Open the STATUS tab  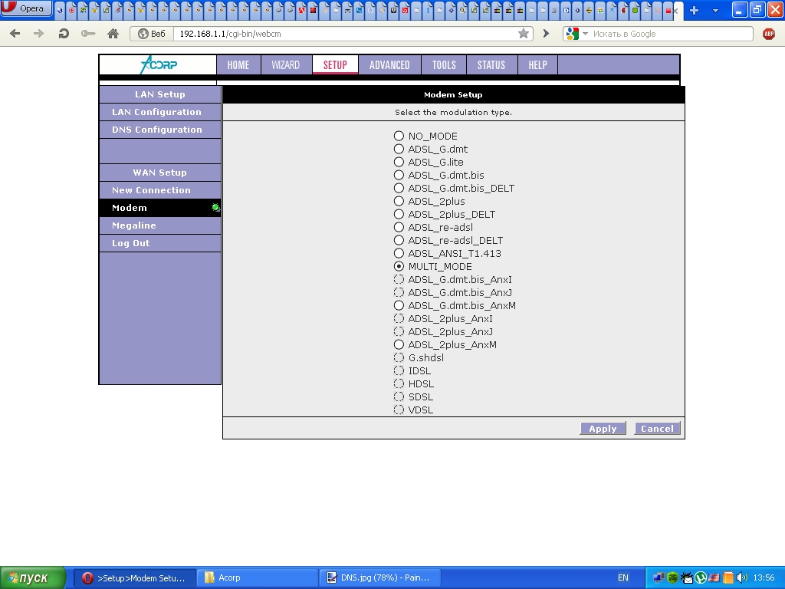coord(491,65)
